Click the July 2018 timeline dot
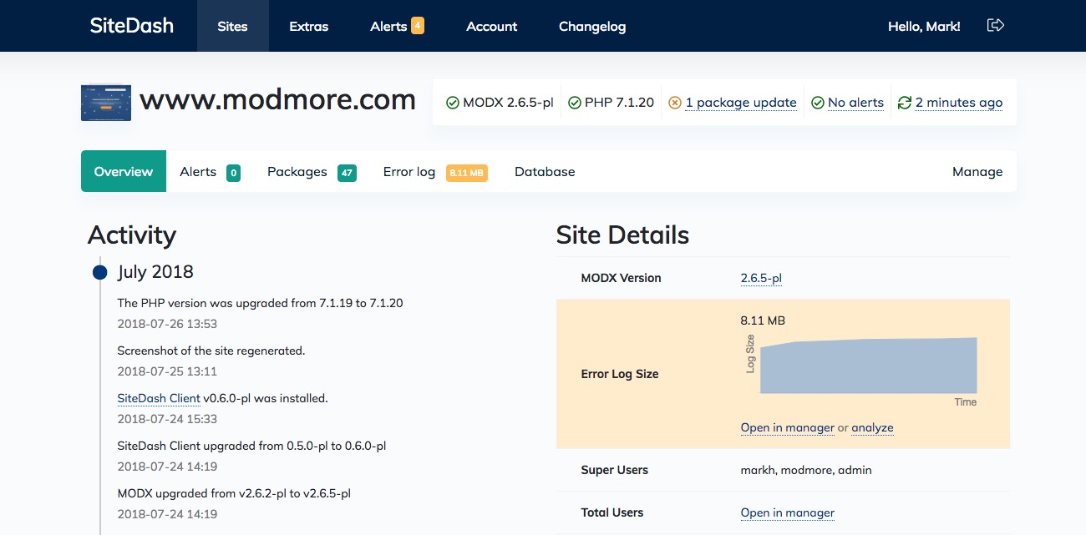 99,272
